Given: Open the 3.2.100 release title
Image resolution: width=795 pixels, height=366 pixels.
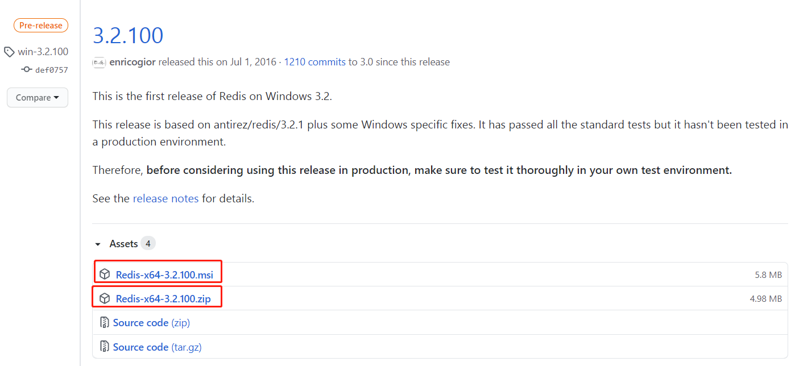Looking at the screenshot, I should click(128, 35).
